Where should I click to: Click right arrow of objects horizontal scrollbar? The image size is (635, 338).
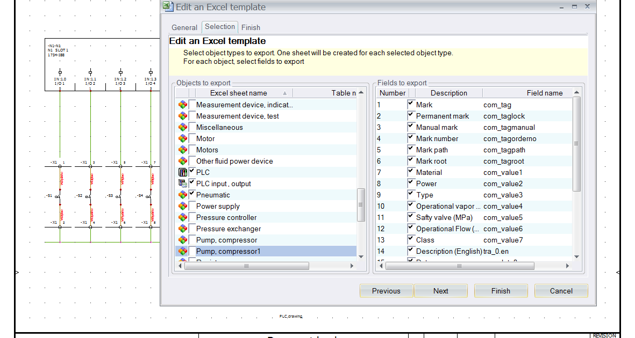(x=352, y=266)
